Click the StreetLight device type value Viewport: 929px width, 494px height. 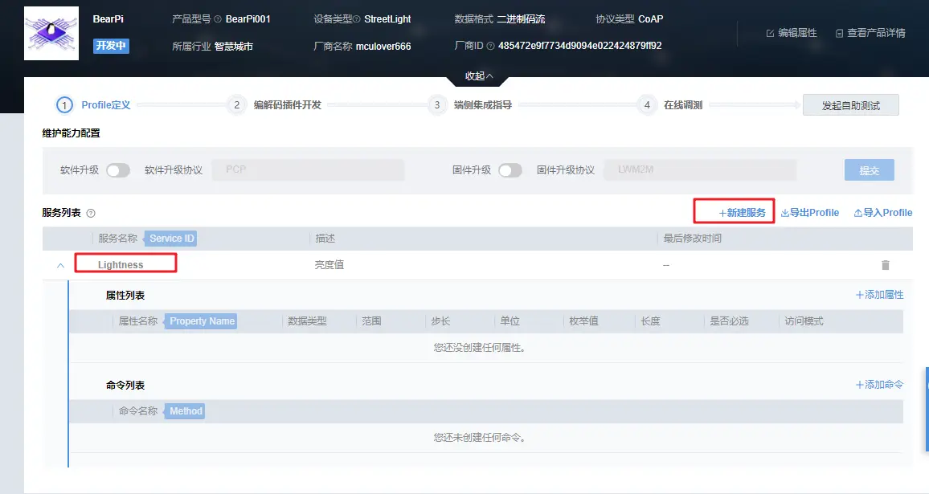point(387,19)
